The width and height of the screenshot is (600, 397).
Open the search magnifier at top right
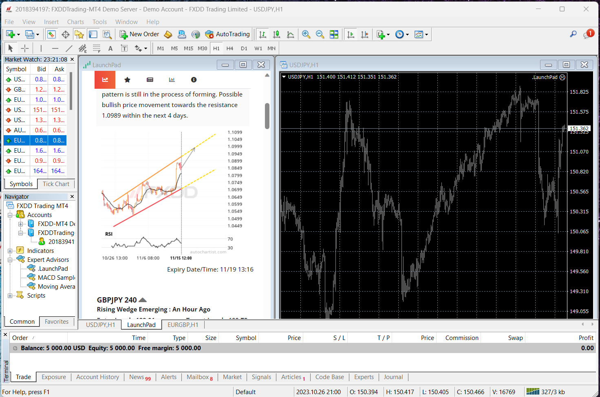(573, 34)
